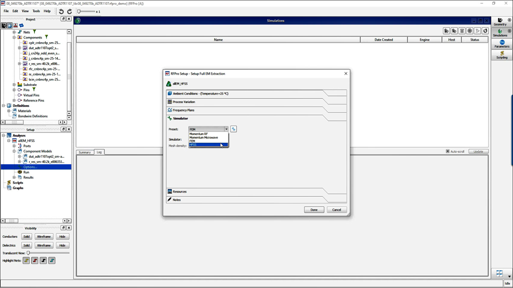This screenshot has width=513, height=288.
Task: Click the wrench icon beside Preset
Action: (233, 129)
